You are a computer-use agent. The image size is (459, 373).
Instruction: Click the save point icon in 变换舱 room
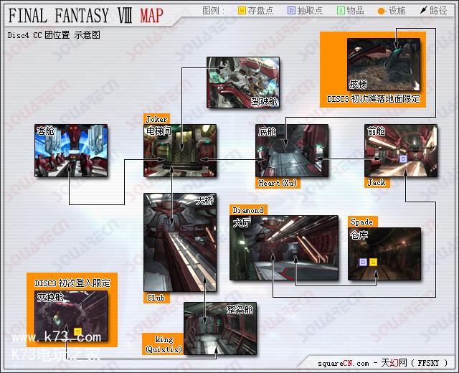pyautogui.click(x=77, y=332)
